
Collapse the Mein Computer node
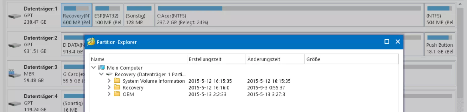tap(93, 68)
